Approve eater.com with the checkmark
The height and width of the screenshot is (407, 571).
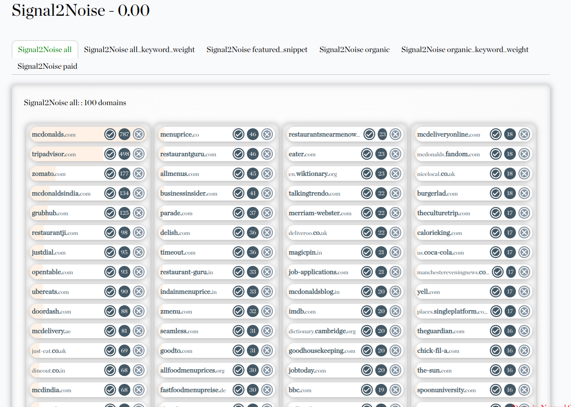[x=367, y=154]
